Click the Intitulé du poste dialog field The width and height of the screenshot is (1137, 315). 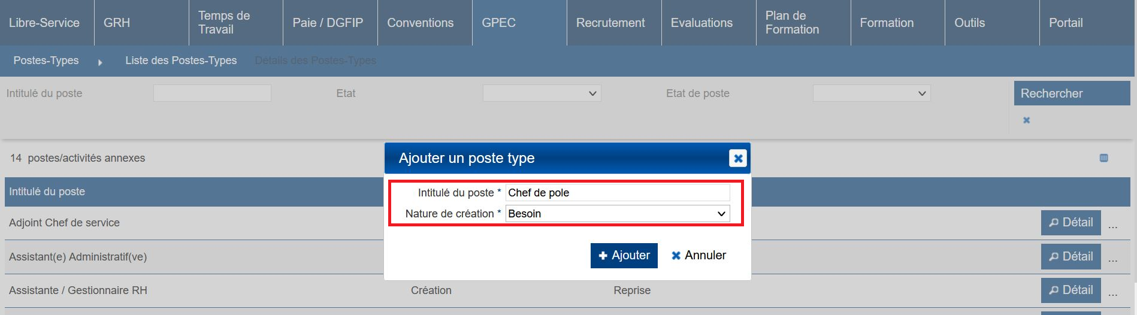pyautogui.click(x=618, y=193)
